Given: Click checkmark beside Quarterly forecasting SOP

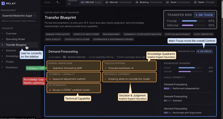Looking at the screenshot, I should [50, 68].
